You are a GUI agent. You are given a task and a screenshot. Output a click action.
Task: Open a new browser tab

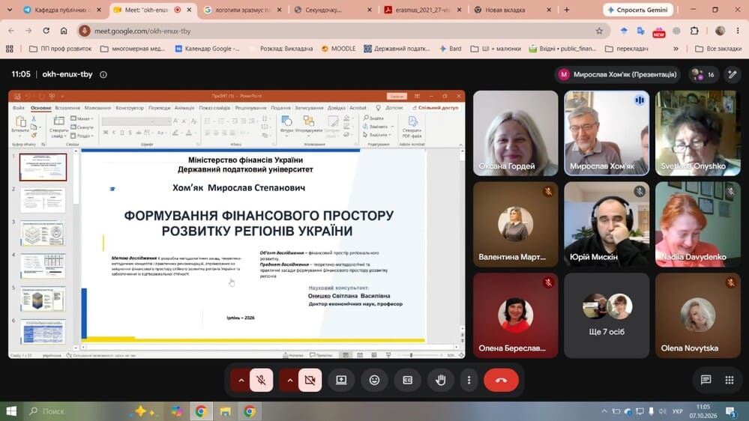pyautogui.click(x=567, y=10)
